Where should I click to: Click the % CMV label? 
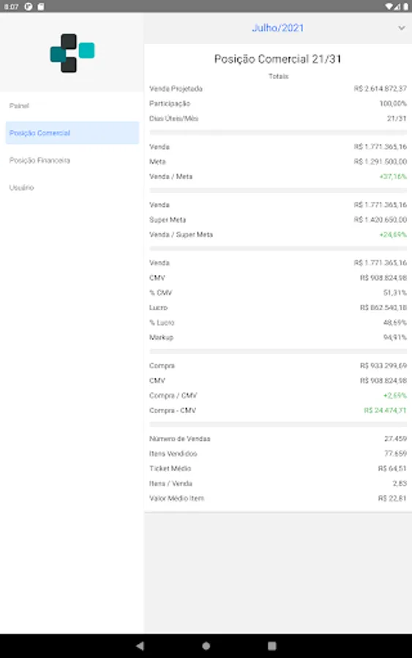[160, 292]
